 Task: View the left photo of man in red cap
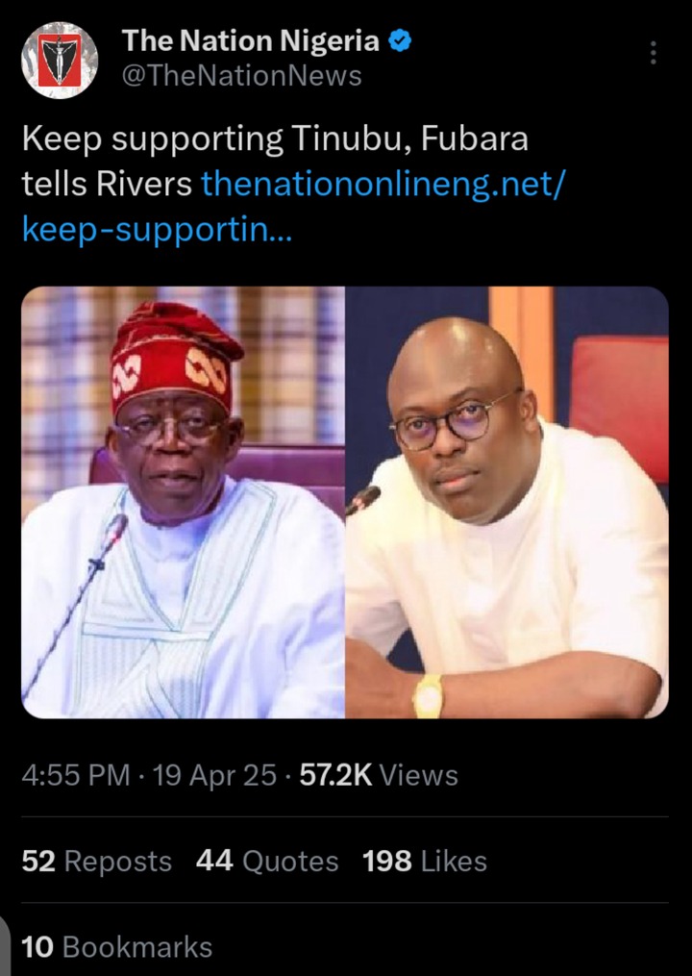(x=184, y=502)
